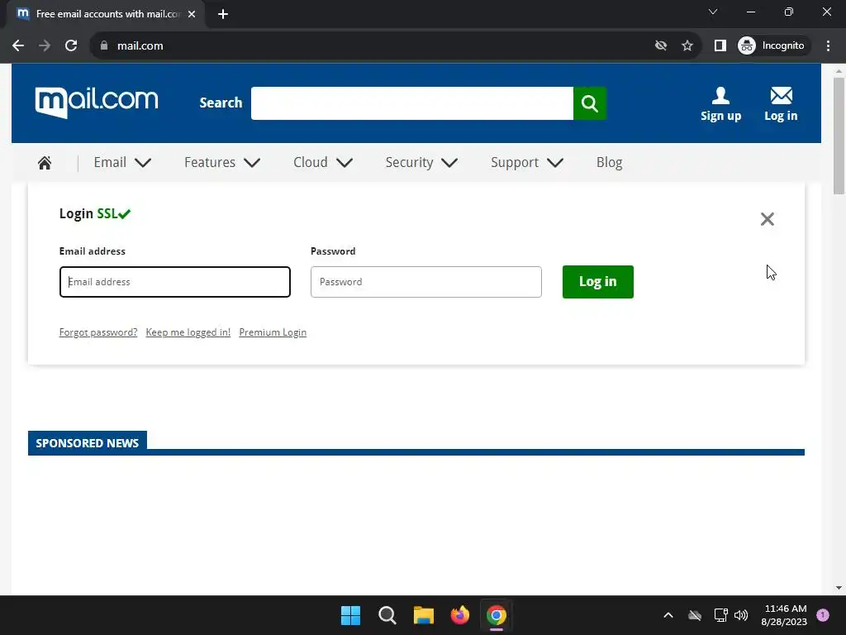846x635 pixels.
Task: Focus the Password field
Action: [x=426, y=282]
